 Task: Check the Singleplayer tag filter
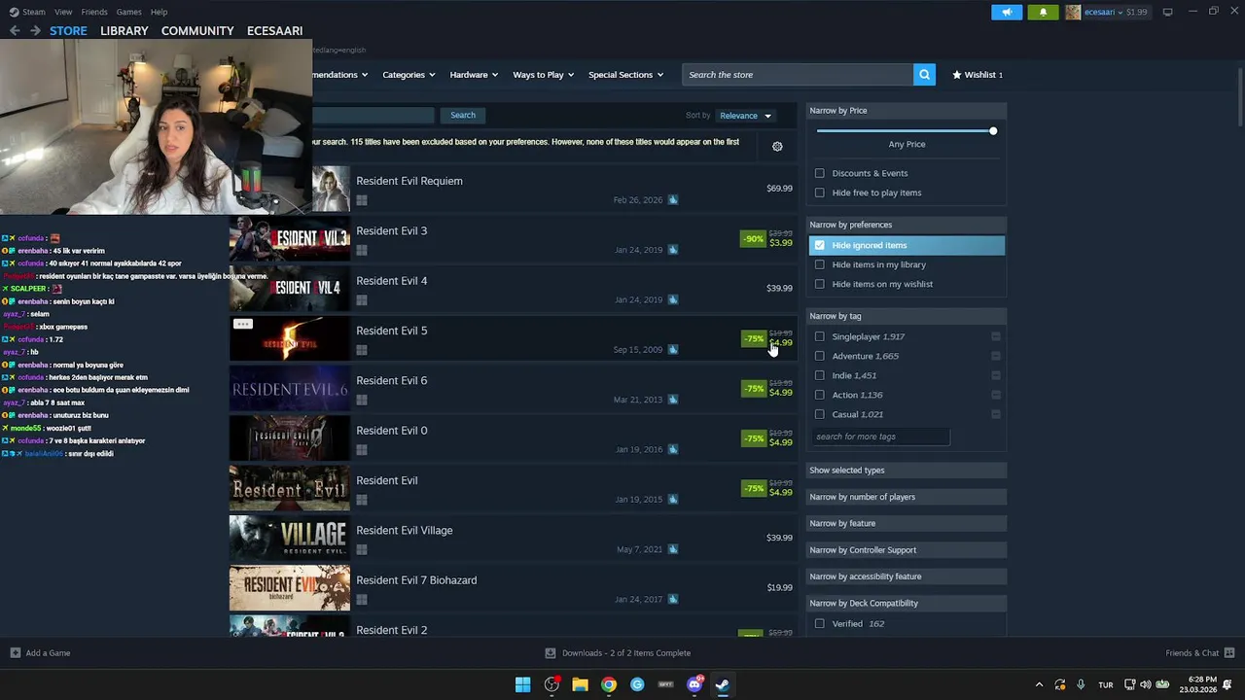coord(820,336)
